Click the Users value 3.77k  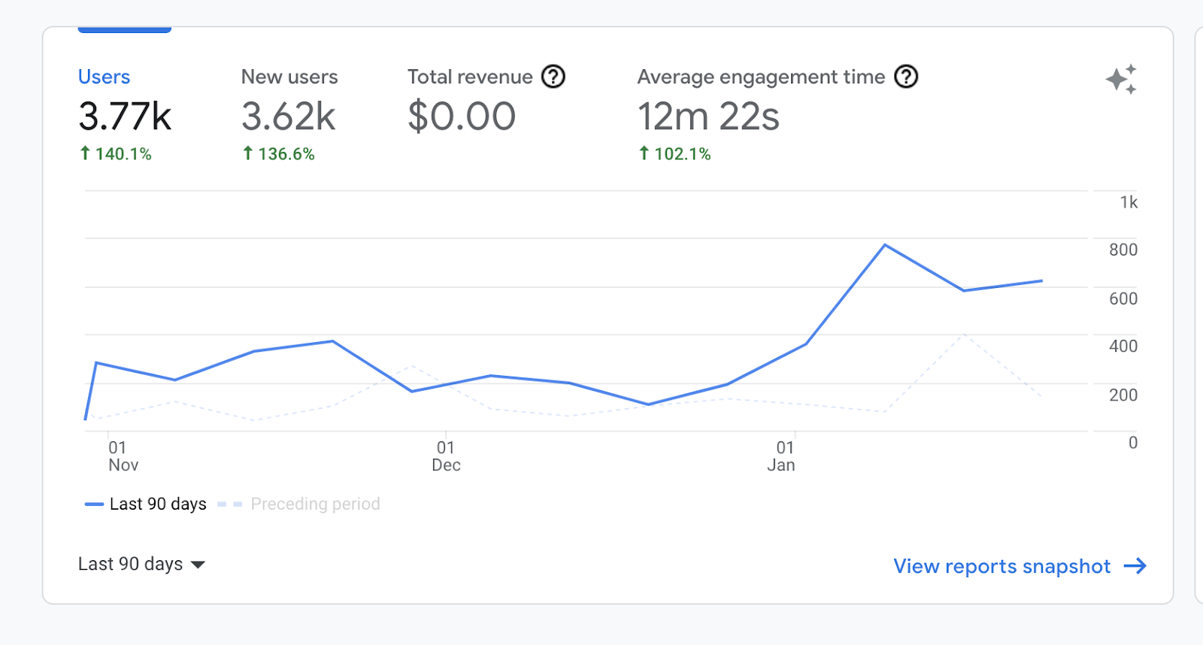point(125,117)
